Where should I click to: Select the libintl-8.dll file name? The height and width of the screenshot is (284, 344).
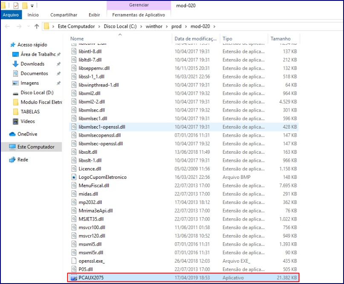click(x=90, y=52)
